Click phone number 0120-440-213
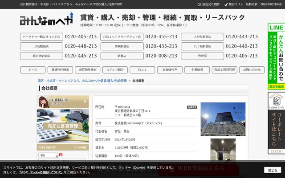 coord(242,46)
